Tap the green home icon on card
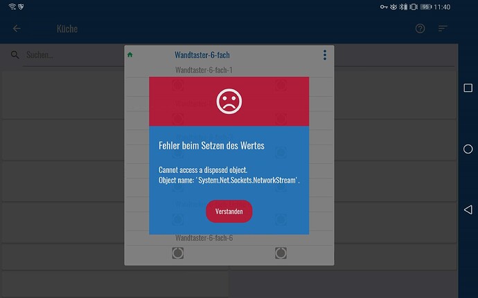Image resolution: width=478 pixels, height=298 pixels. coord(130,55)
